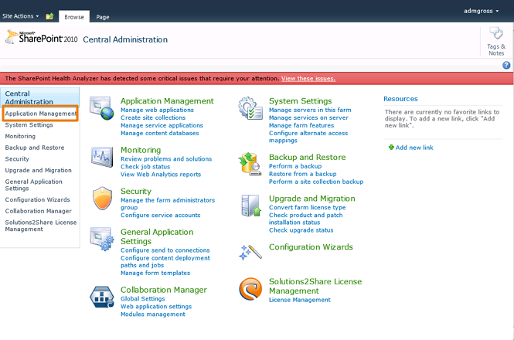Open Configure send to connections link

(x=165, y=250)
